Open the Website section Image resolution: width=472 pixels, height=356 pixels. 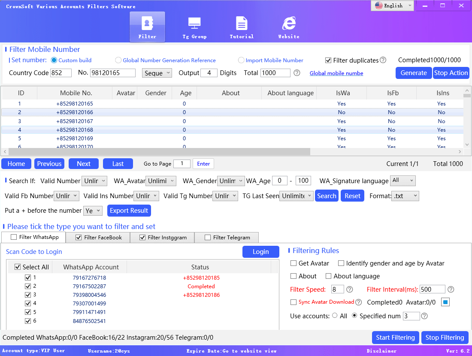288,27
